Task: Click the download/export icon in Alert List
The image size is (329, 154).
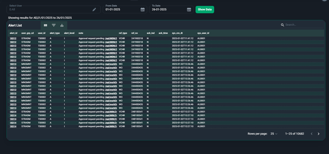Action: click(62, 25)
